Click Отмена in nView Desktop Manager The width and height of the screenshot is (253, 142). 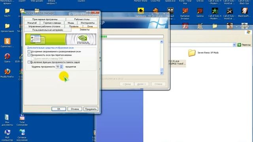[x=75, y=109]
